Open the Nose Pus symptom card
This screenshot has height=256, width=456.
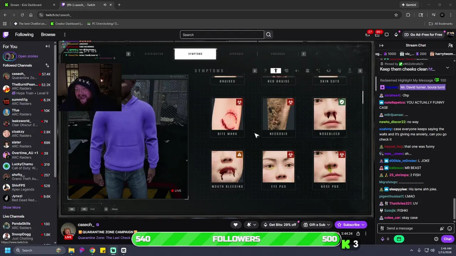point(330,170)
